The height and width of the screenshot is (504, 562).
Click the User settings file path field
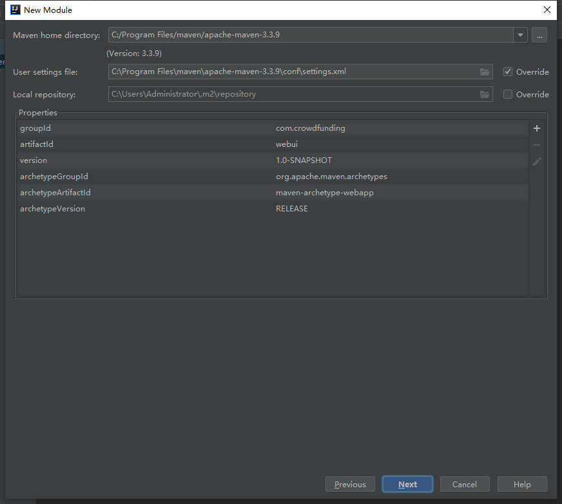[300, 72]
